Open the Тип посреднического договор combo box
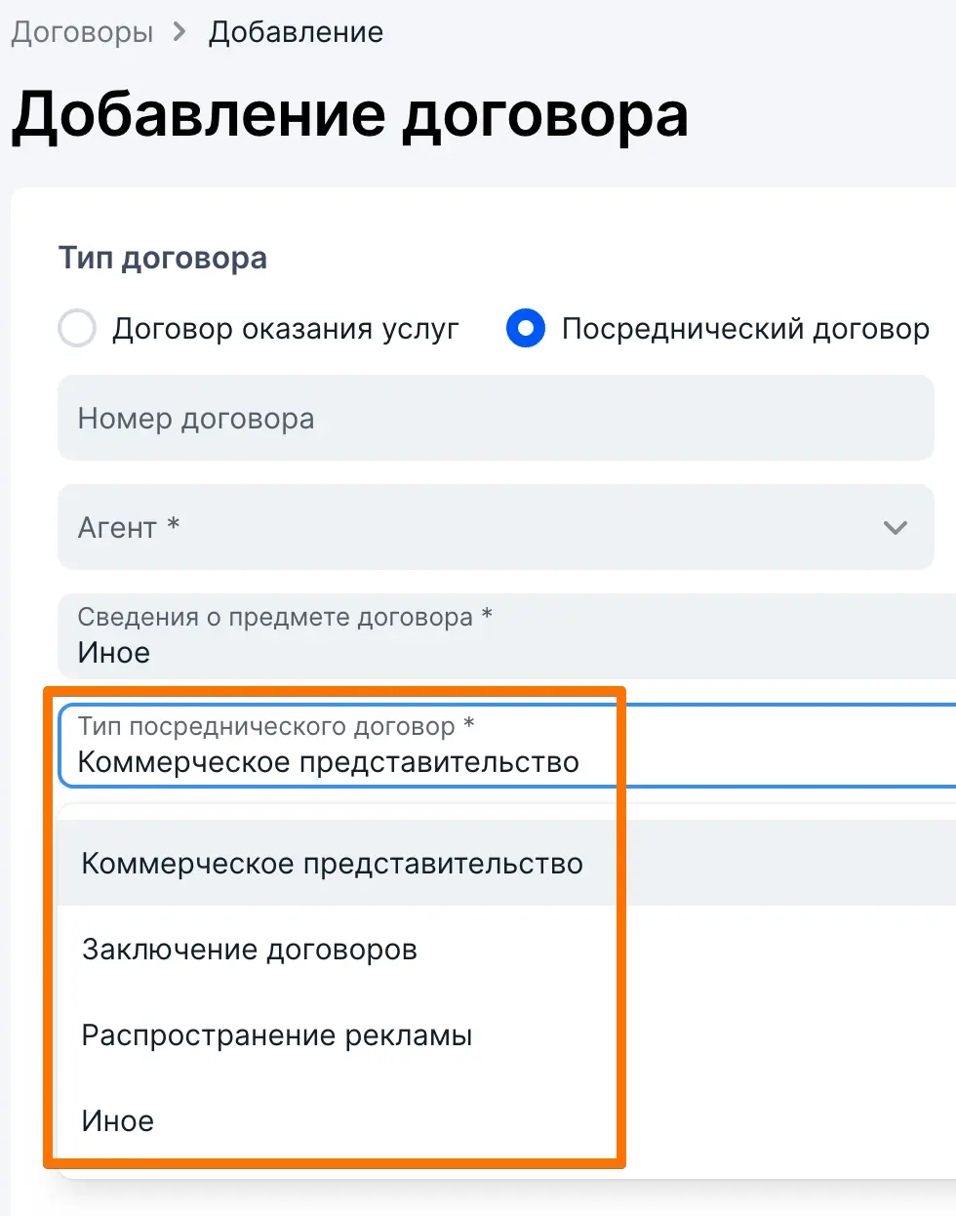 (505, 746)
